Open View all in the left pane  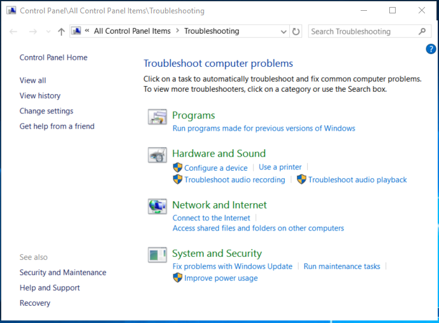pyautogui.click(x=32, y=80)
